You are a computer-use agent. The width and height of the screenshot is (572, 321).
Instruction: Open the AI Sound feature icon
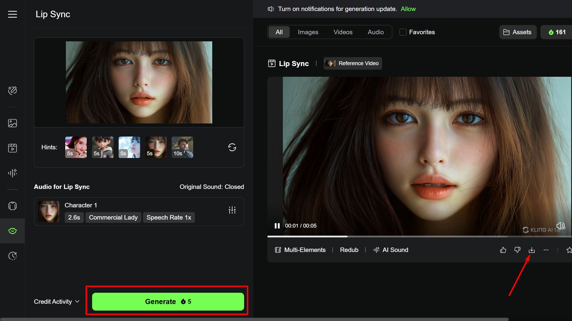click(x=376, y=250)
